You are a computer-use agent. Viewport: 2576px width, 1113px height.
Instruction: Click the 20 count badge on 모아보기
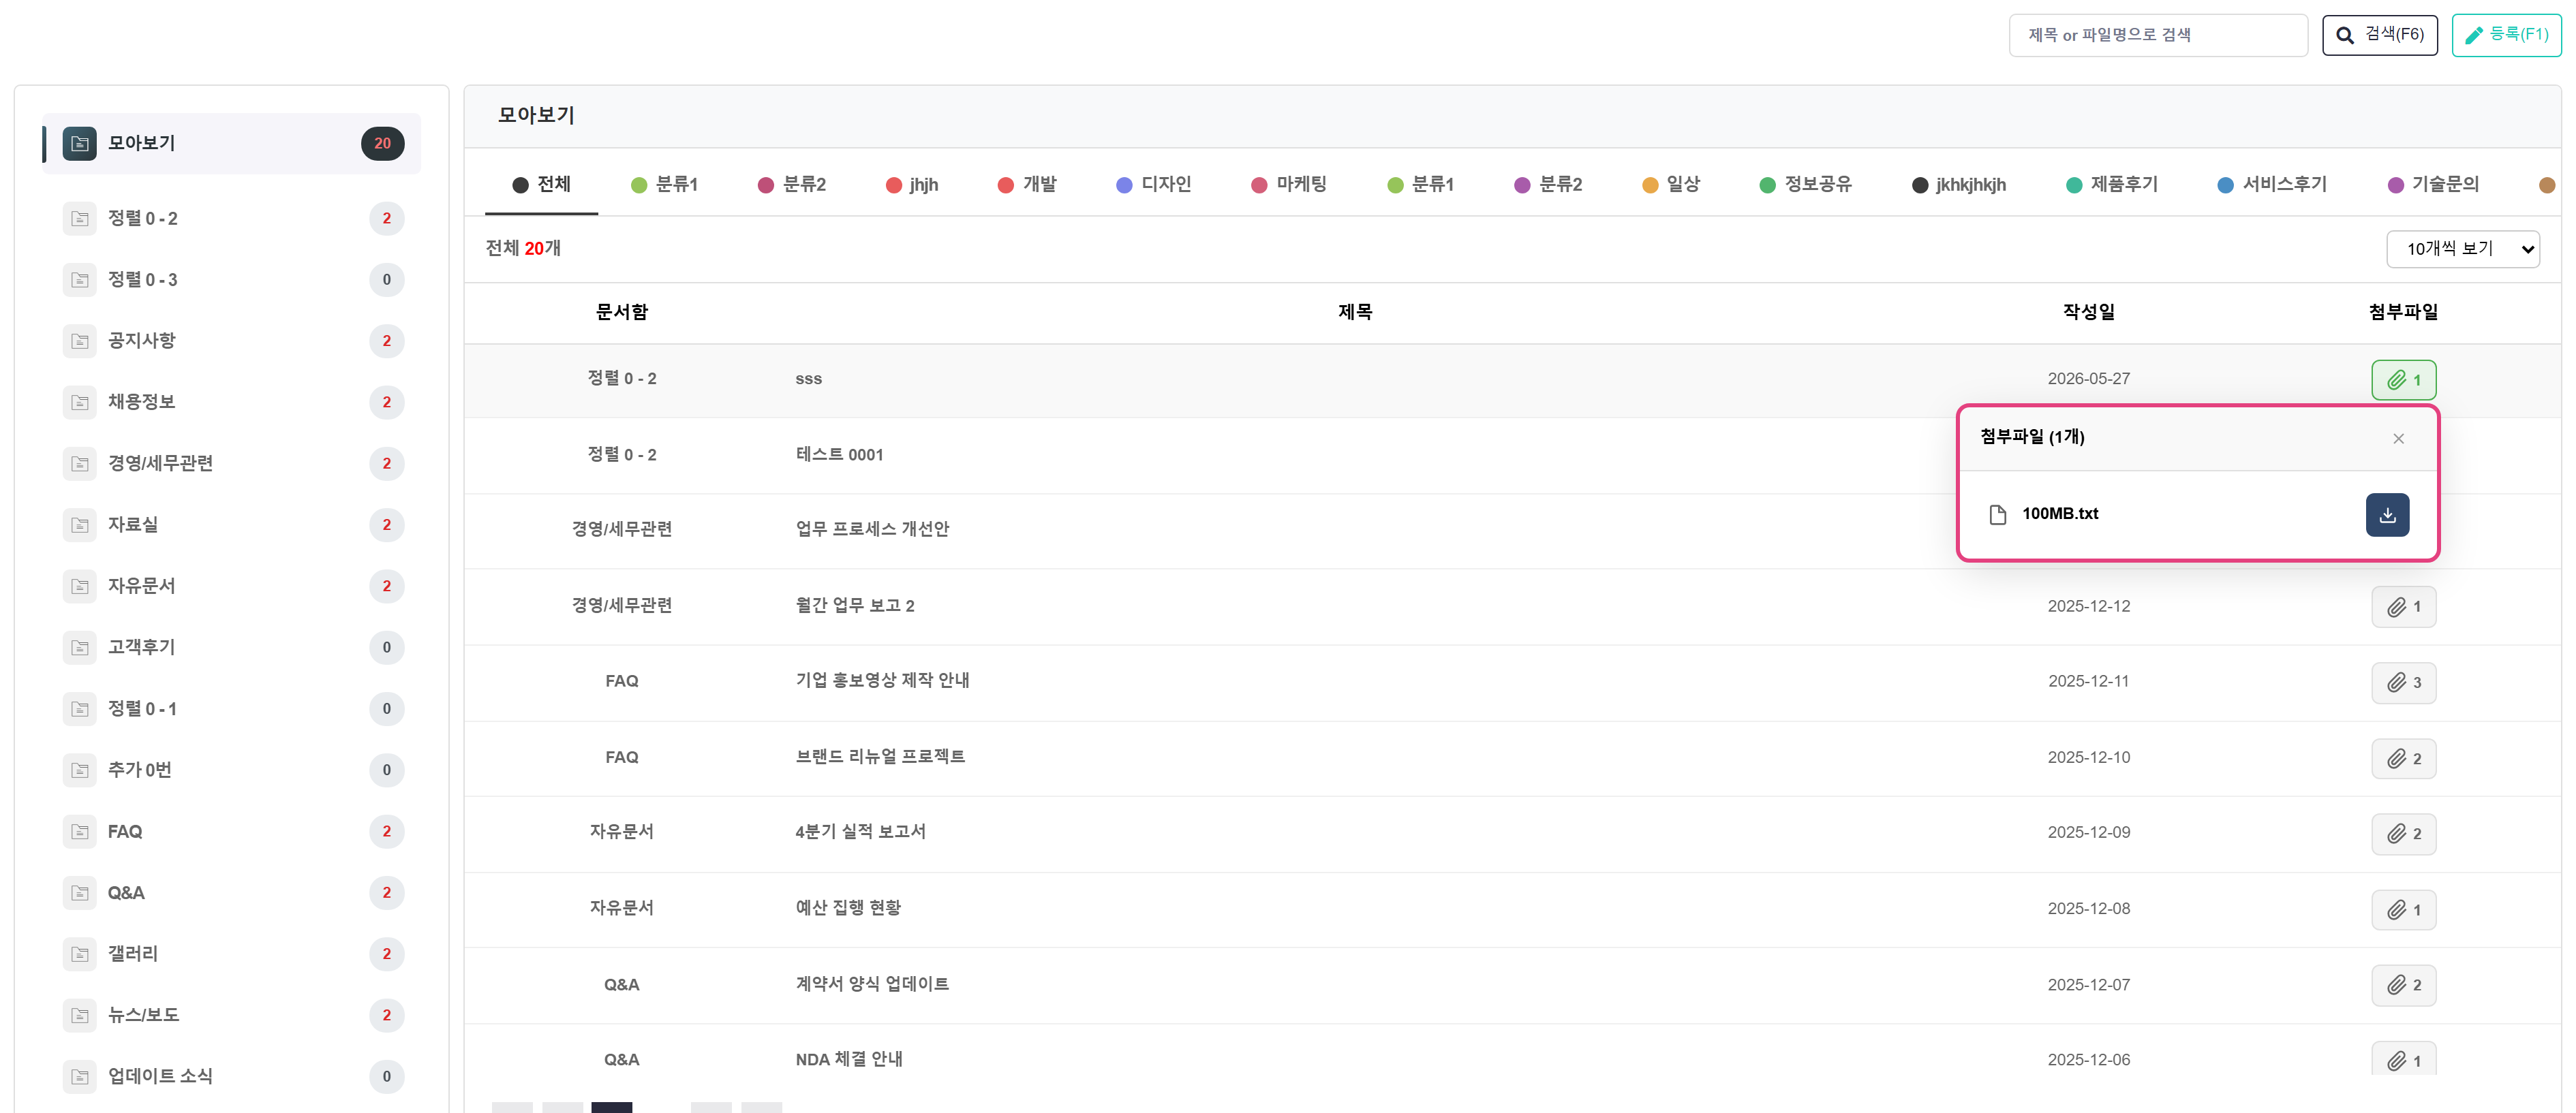click(x=382, y=144)
